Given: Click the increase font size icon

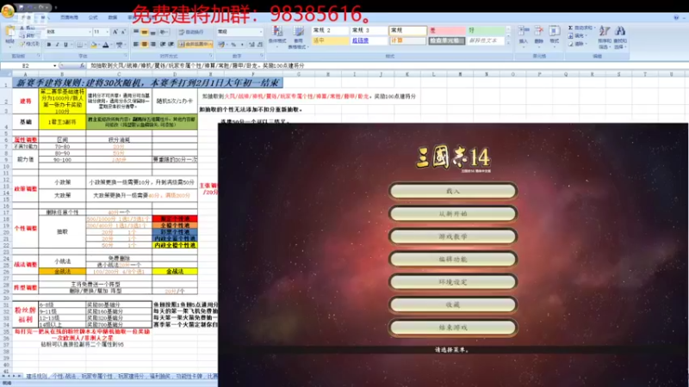Looking at the screenshot, I should [115, 32].
